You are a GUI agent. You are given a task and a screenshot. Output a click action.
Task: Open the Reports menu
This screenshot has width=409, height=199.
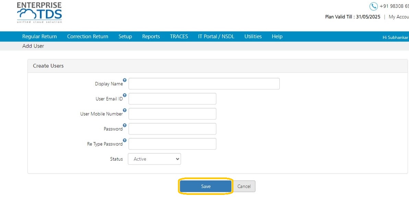(151, 37)
